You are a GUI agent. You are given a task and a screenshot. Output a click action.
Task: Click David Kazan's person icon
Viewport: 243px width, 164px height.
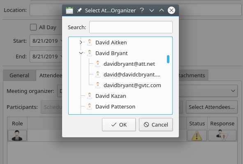coord(89,96)
